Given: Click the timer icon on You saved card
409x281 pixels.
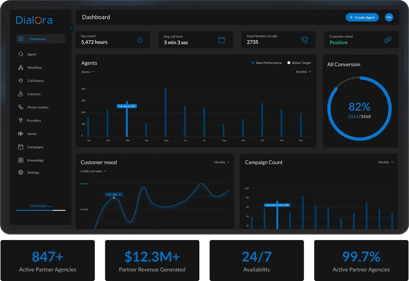Looking at the screenshot, I should [x=139, y=40].
